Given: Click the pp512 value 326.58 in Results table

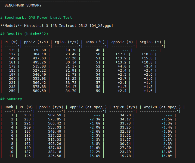Looking at the screenshot, I should click(x=39, y=50).
